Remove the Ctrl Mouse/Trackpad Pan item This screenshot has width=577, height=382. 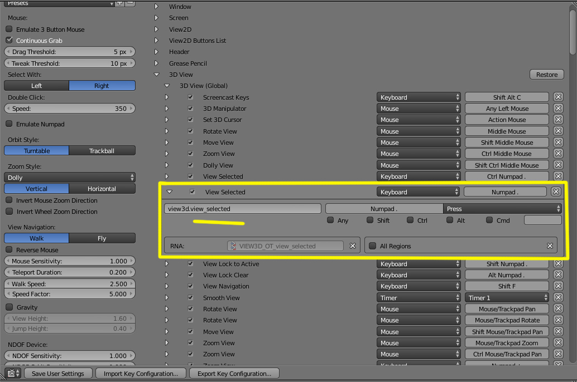tap(558, 354)
